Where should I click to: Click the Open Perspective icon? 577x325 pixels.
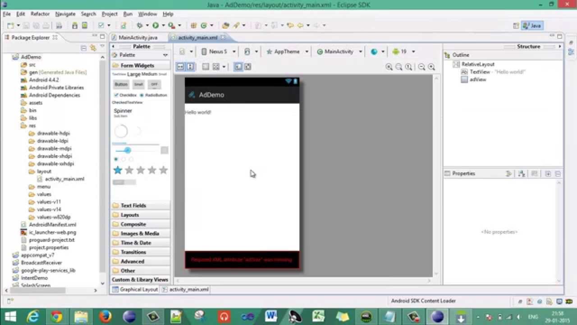pos(516,26)
